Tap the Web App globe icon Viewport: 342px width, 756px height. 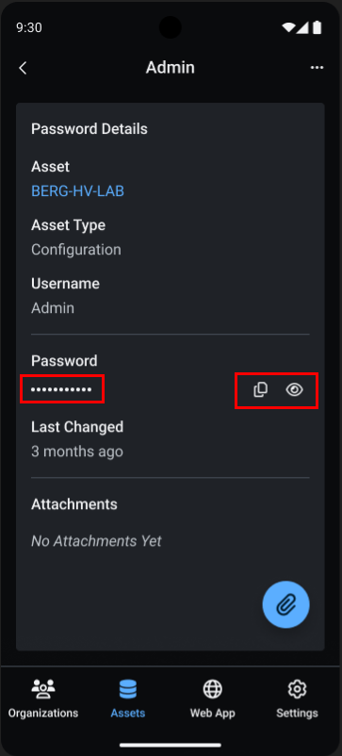point(212,689)
